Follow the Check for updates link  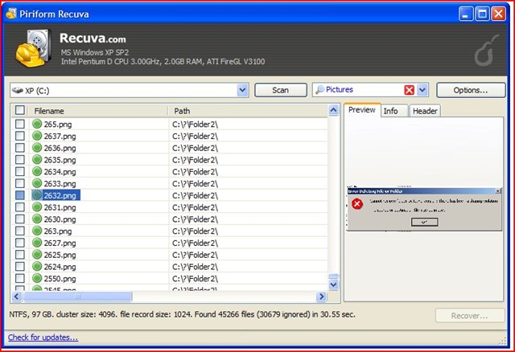[x=43, y=338]
